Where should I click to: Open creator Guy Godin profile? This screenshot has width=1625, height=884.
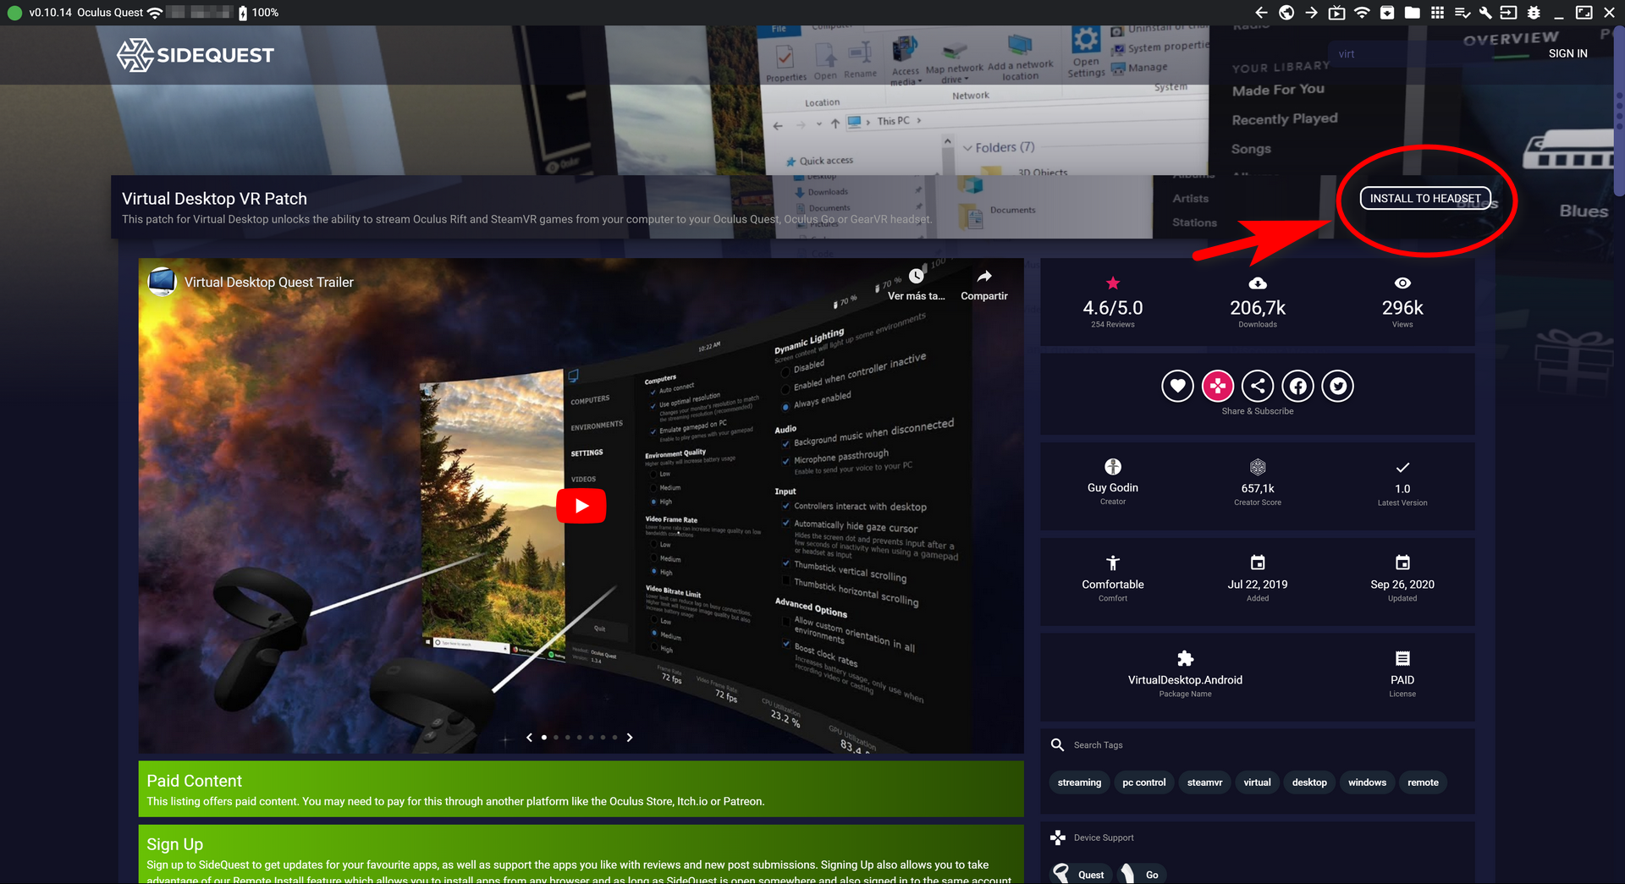click(x=1113, y=488)
